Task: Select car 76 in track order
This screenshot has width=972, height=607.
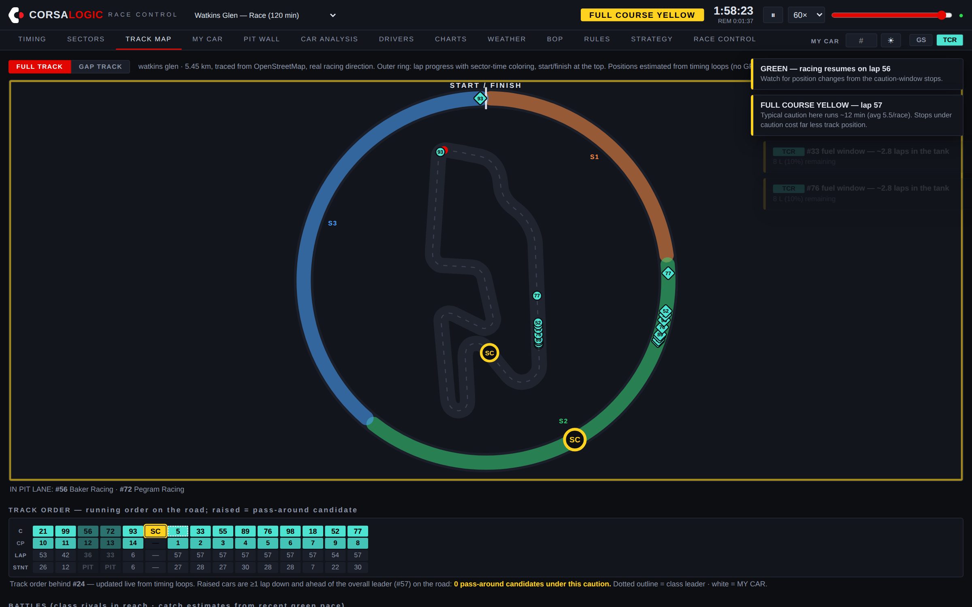Action: pyautogui.click(x=268, y=531)
